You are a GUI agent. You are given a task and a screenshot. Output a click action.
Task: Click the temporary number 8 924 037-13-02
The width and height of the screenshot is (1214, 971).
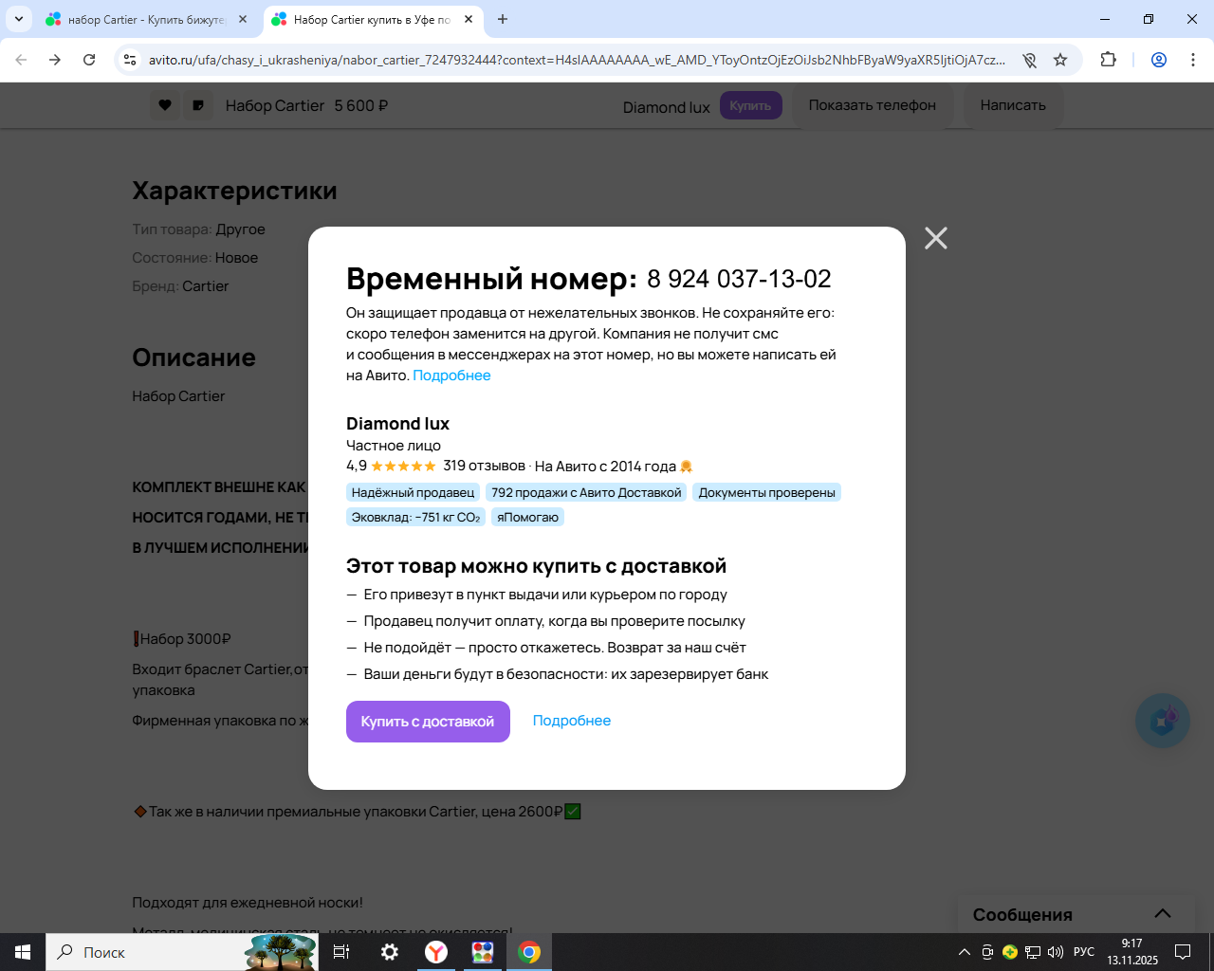coord(739,279)
